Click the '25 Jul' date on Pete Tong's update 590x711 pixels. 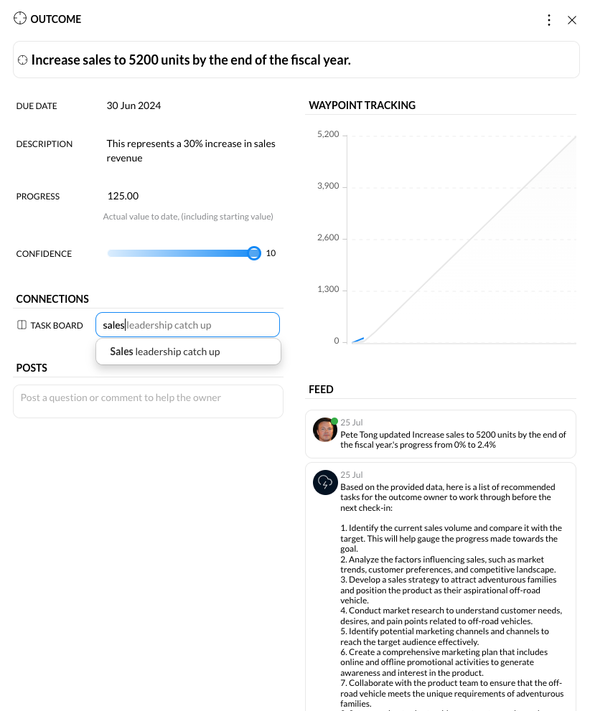click(x=352, y=422)
